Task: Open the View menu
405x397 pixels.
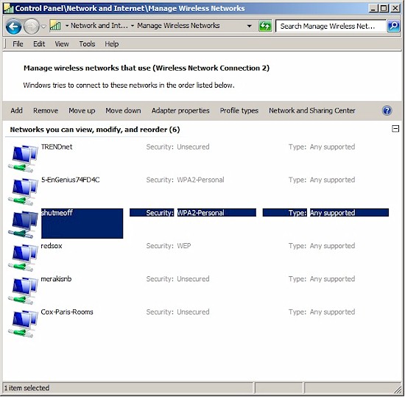Action: click(x=62, y=44)
